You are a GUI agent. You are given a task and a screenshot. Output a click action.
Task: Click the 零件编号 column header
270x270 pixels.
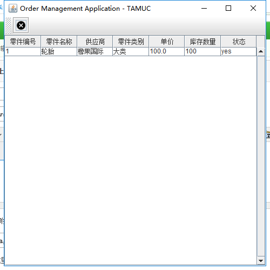click(x=23, y=42)
